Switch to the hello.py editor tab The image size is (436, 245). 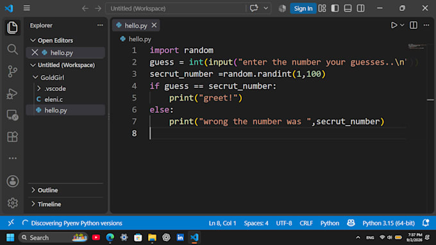[136, 26]
